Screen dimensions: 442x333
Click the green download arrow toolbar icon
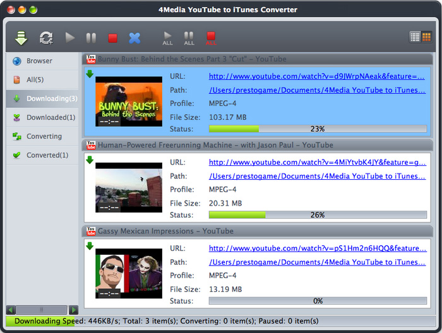[x=21, y=38]
